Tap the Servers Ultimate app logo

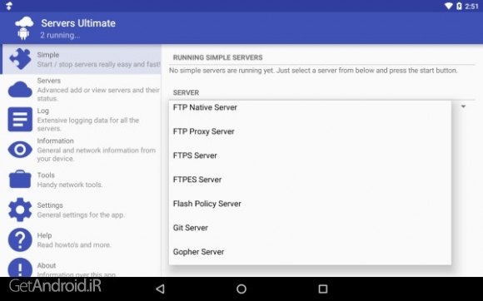(x=24, y=28)
